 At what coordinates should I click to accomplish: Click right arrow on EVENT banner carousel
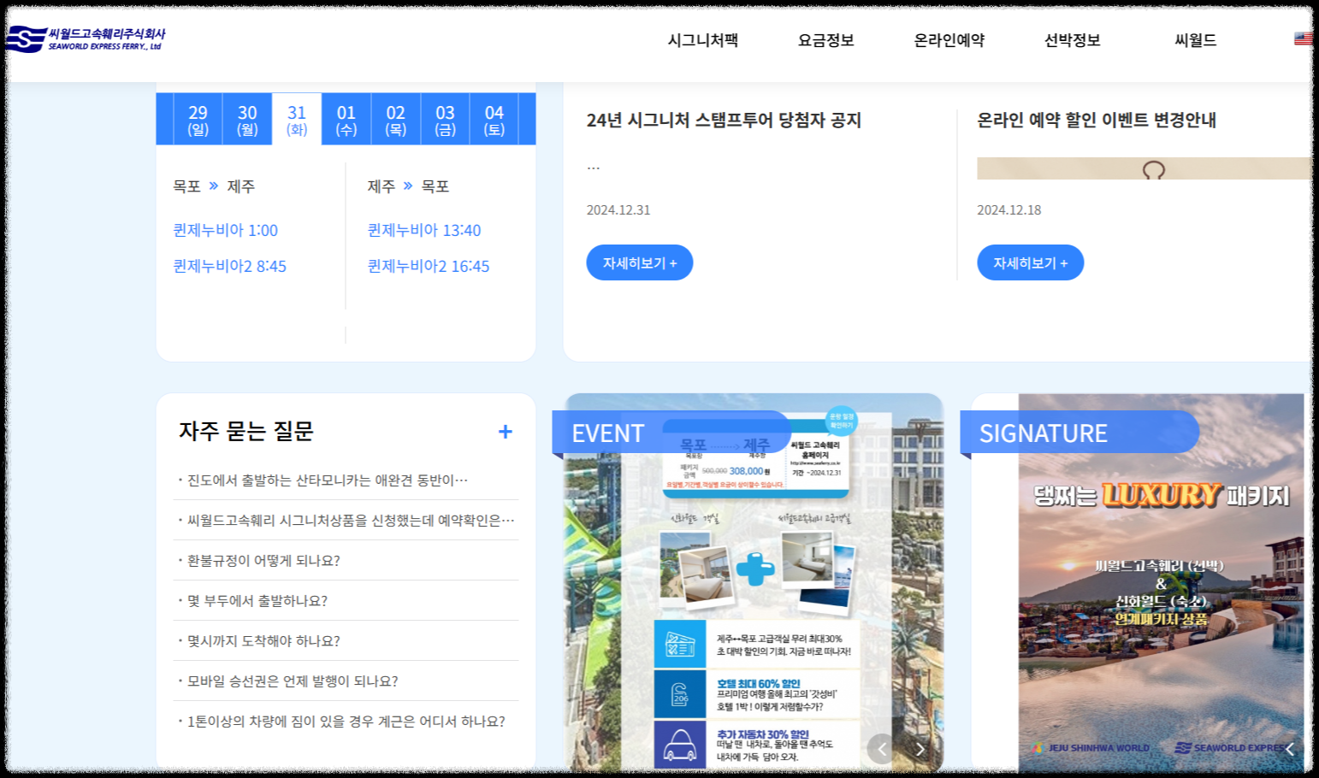pos(920,748)
